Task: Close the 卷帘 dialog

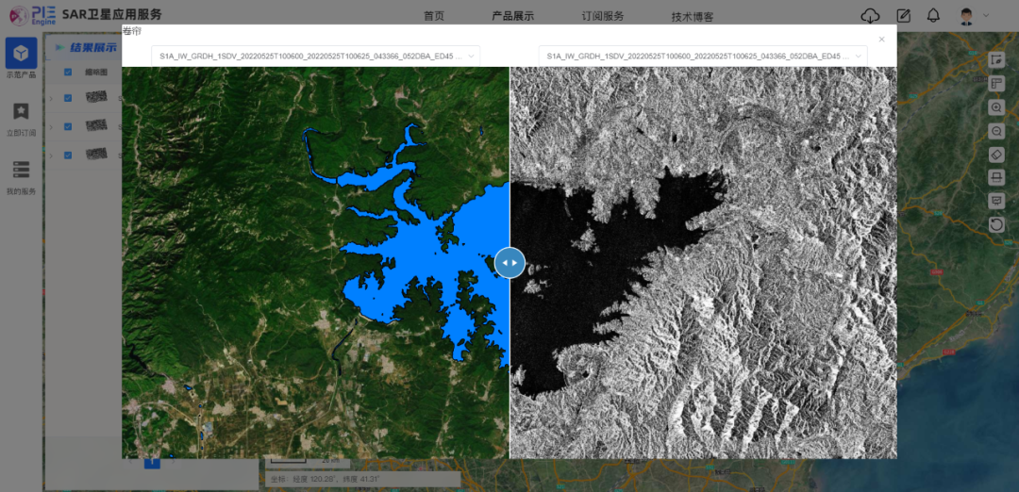Action: [881, 39]
